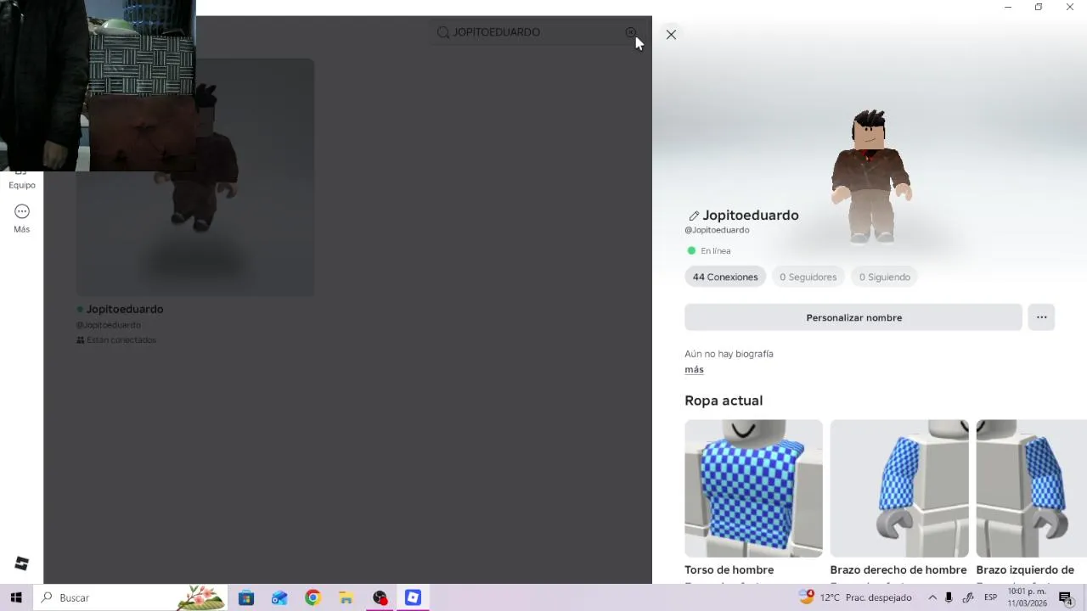The image size is (1087, 611).
Task: Open the weather widget 12°C
Action: pyautogui.click(x=855, y=597)
